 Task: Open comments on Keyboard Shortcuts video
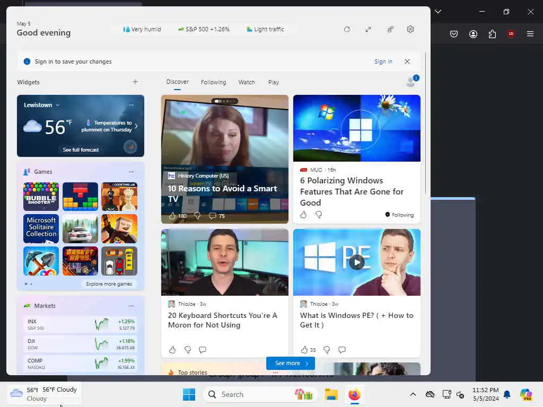pos(203,350)
